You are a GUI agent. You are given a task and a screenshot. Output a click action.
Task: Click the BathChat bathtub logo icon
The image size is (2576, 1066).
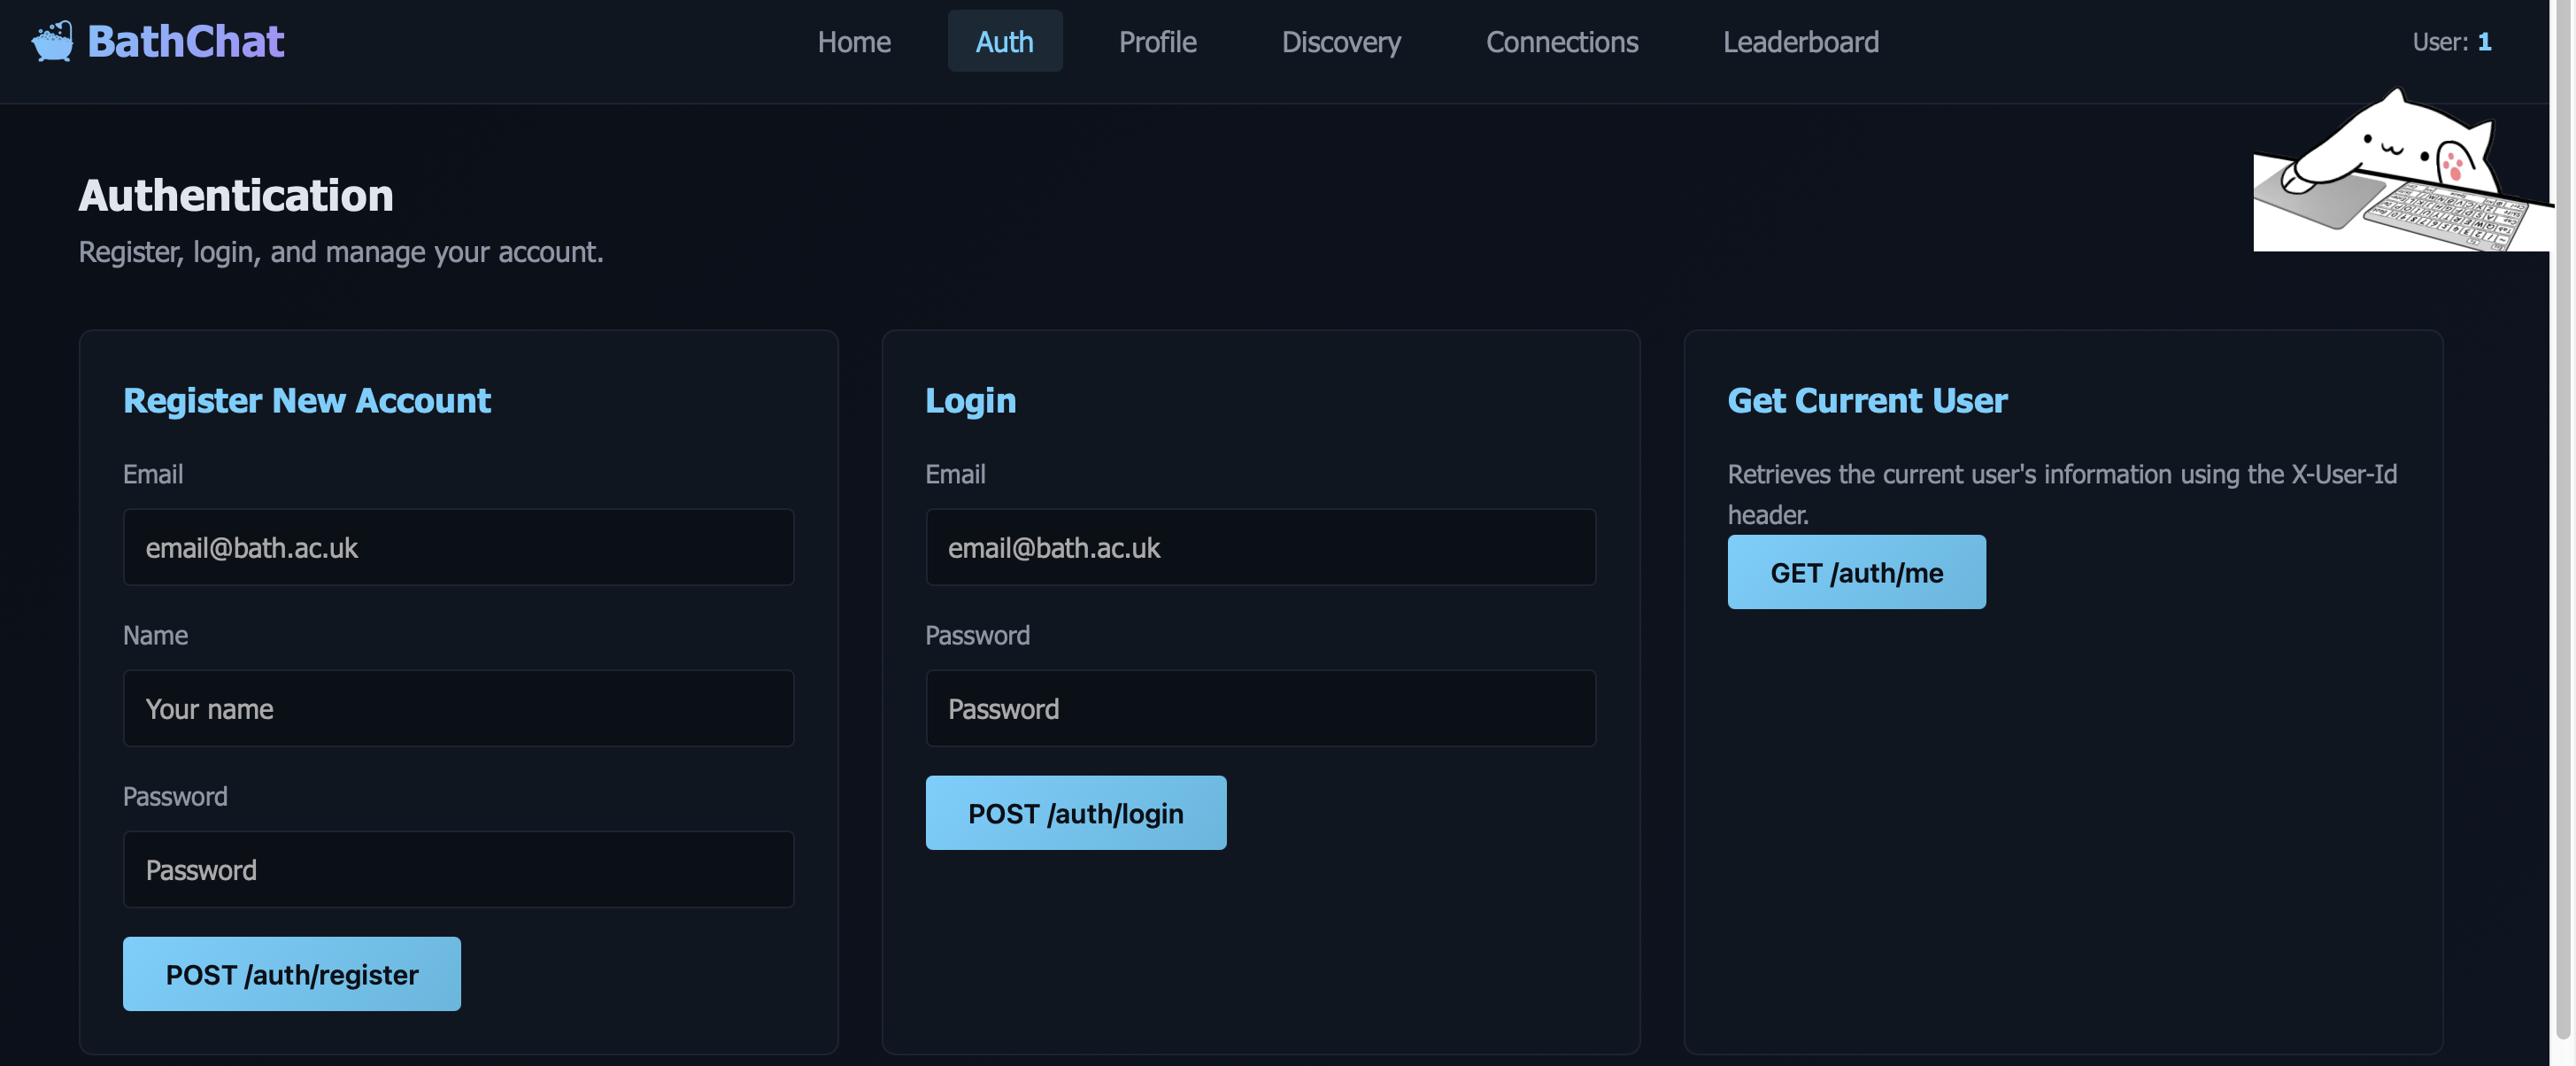[x=52, y=41]
